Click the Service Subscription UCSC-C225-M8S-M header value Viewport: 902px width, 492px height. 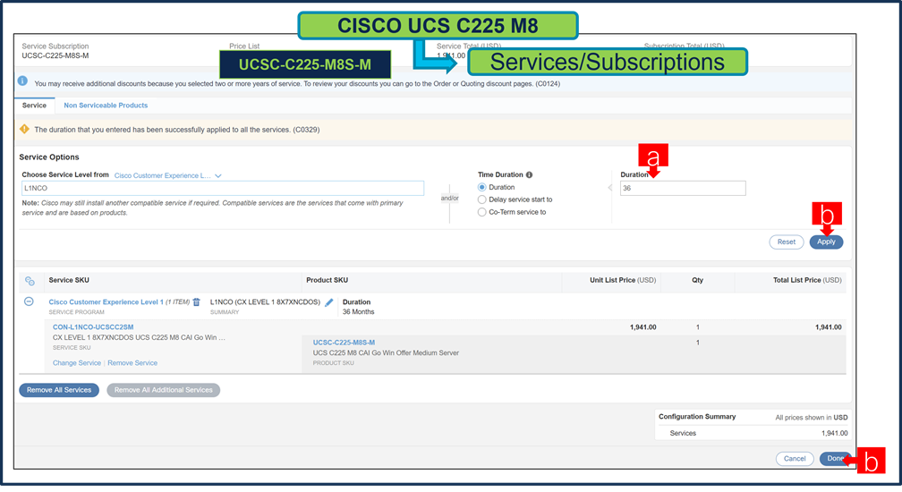pos(55,55)
